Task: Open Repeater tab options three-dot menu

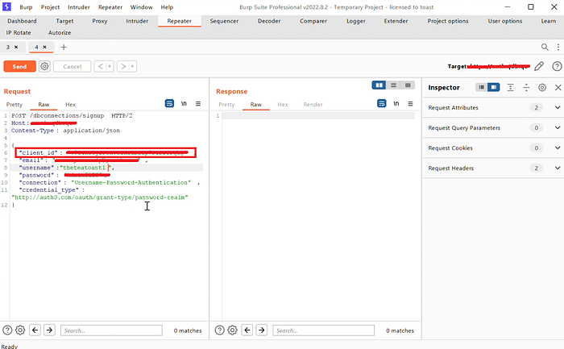Action: click(558, 47)
